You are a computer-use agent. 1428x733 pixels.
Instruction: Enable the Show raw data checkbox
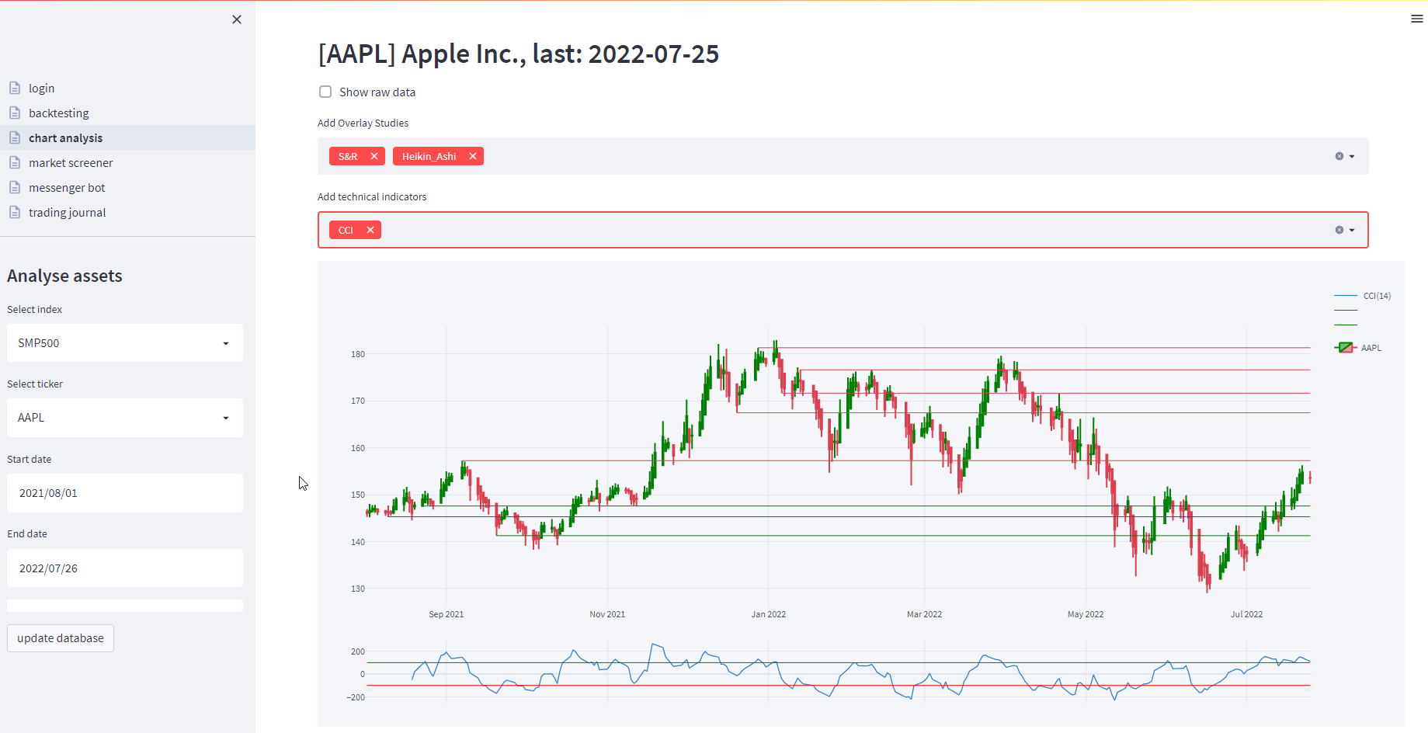pos(325,92)
